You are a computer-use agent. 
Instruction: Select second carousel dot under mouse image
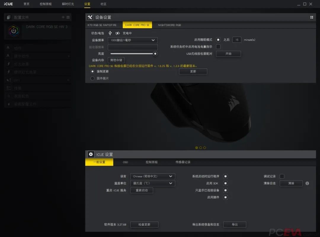(x=201, y=148)
